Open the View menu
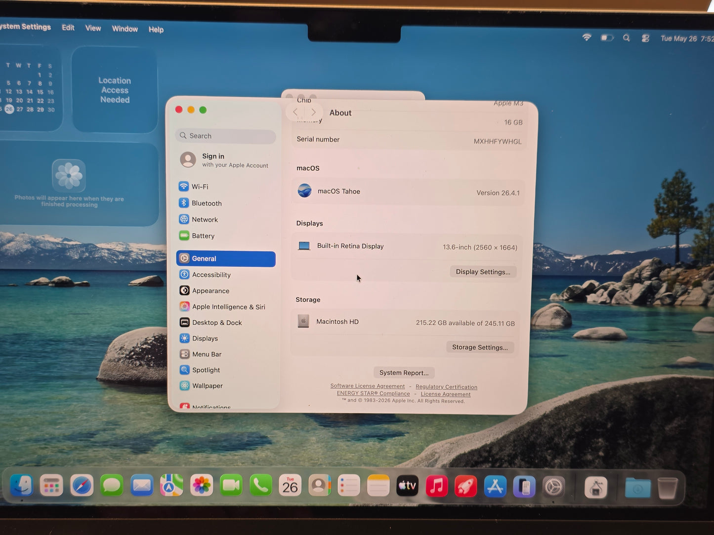Viewport: 714px width, 535px height. click(x=93, y=28)
